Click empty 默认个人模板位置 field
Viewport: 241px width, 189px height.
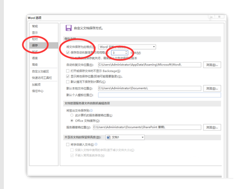pyautogui.click(x=160, y=95)
